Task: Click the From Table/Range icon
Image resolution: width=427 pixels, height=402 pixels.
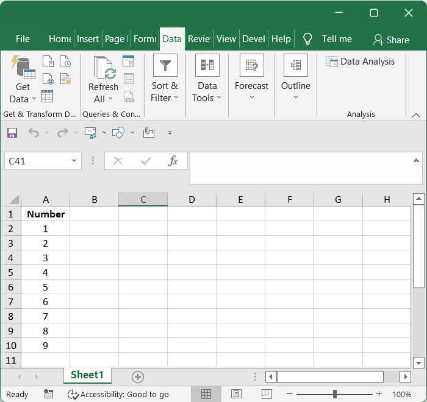Action: point(48,96)
